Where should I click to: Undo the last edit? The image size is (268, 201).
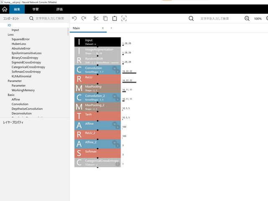point(75,18)
